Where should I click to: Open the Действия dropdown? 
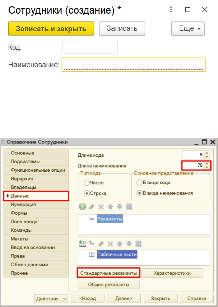51,299
